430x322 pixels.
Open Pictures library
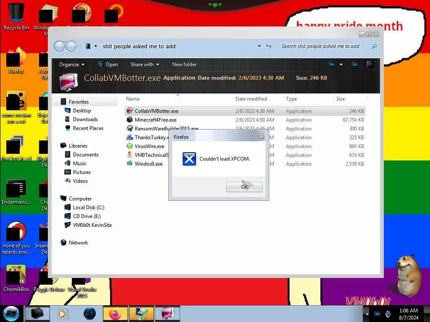pyautogui.click(x=81, y=172)
